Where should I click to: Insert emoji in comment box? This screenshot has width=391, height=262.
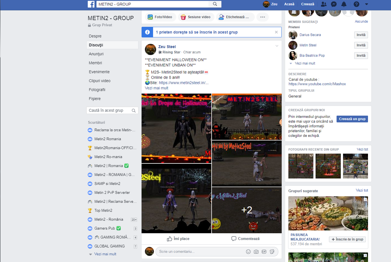[248, 252]
